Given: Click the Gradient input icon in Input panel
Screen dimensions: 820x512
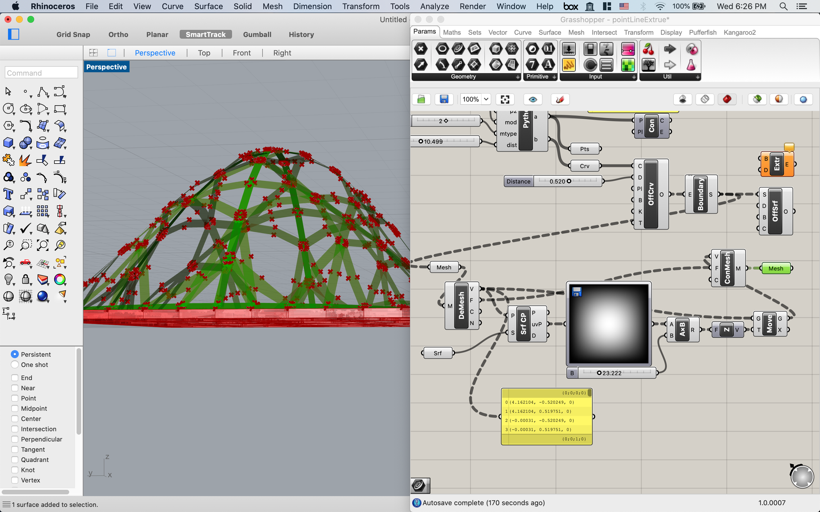Looking at the screenshot, I should click(x=628, y=49).
